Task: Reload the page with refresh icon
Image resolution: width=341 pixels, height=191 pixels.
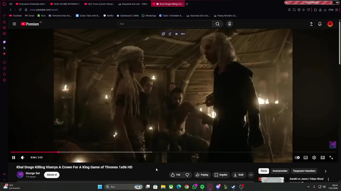Action: 20,10
